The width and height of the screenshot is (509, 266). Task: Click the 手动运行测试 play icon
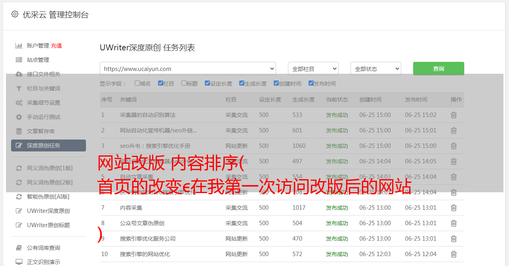click(19, 117)
